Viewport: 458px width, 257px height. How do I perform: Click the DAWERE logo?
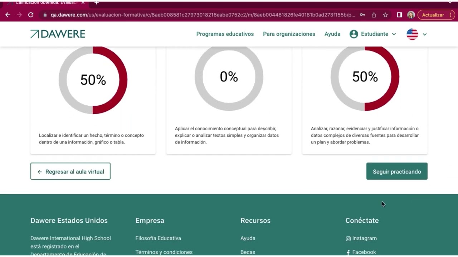58,34
